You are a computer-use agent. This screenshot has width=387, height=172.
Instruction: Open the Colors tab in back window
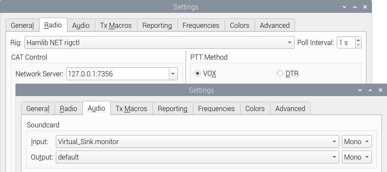pyautogui.click(x=239, y=25)
